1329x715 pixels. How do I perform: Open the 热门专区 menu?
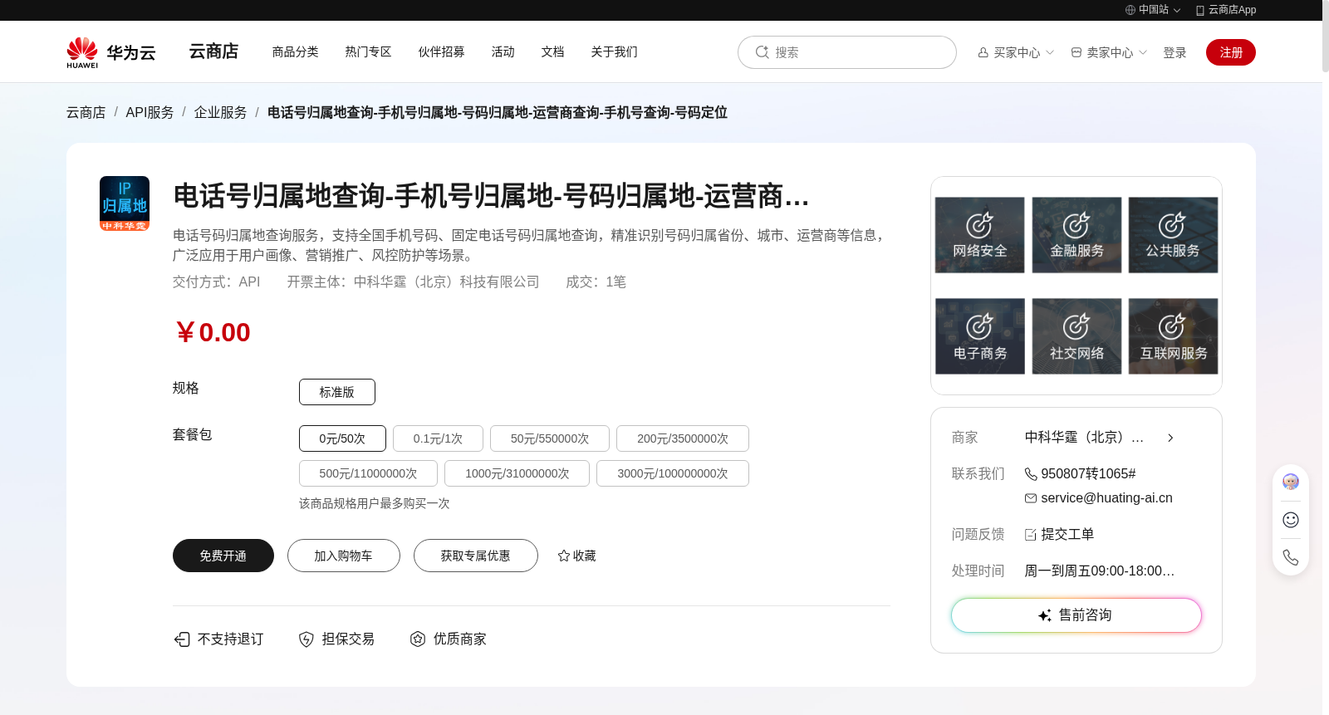tap(368, 51)
